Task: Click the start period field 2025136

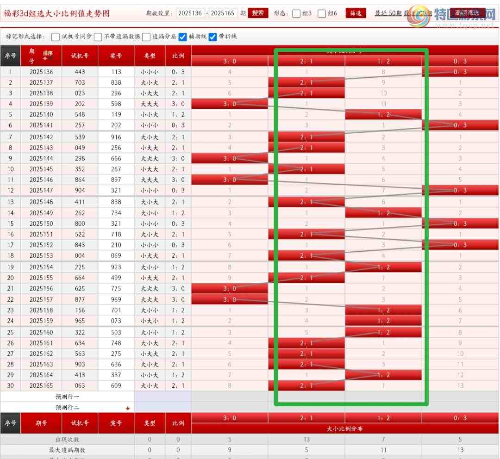Action: point(190,13)
